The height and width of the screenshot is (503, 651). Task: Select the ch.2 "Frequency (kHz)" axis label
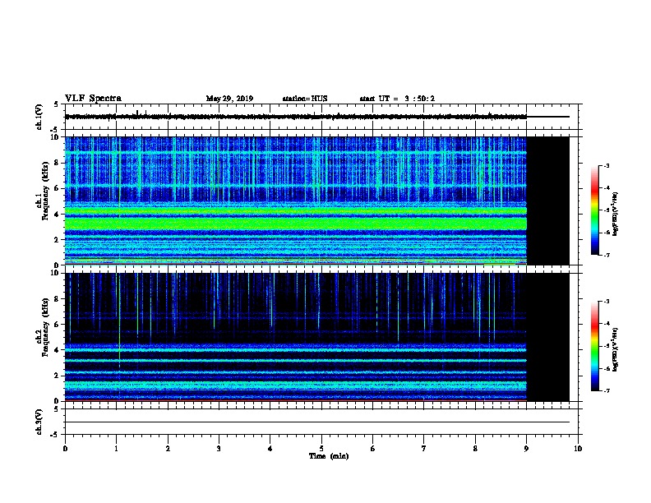[x=45, y=327]
